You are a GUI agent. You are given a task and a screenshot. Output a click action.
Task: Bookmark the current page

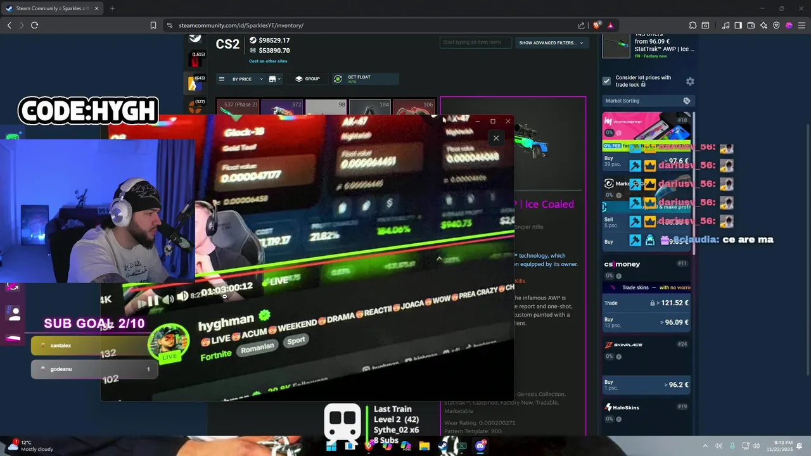coord(153,25)
